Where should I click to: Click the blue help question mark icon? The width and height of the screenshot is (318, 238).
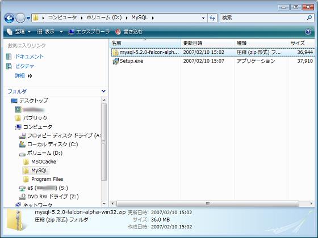click(x=308, y=32)
